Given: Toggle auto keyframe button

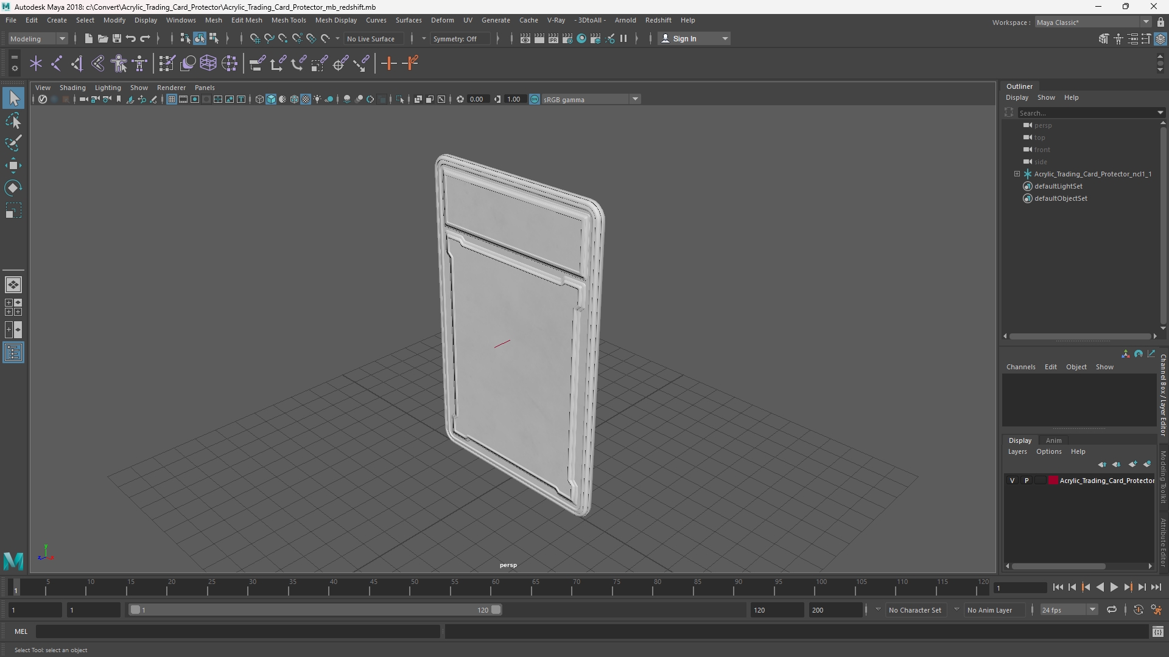Looking at the screenshot, I should (x=1138, y=610).
